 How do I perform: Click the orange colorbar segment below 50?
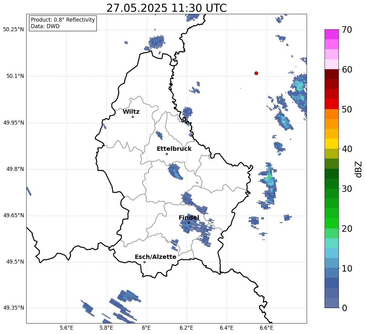[332, 114]
